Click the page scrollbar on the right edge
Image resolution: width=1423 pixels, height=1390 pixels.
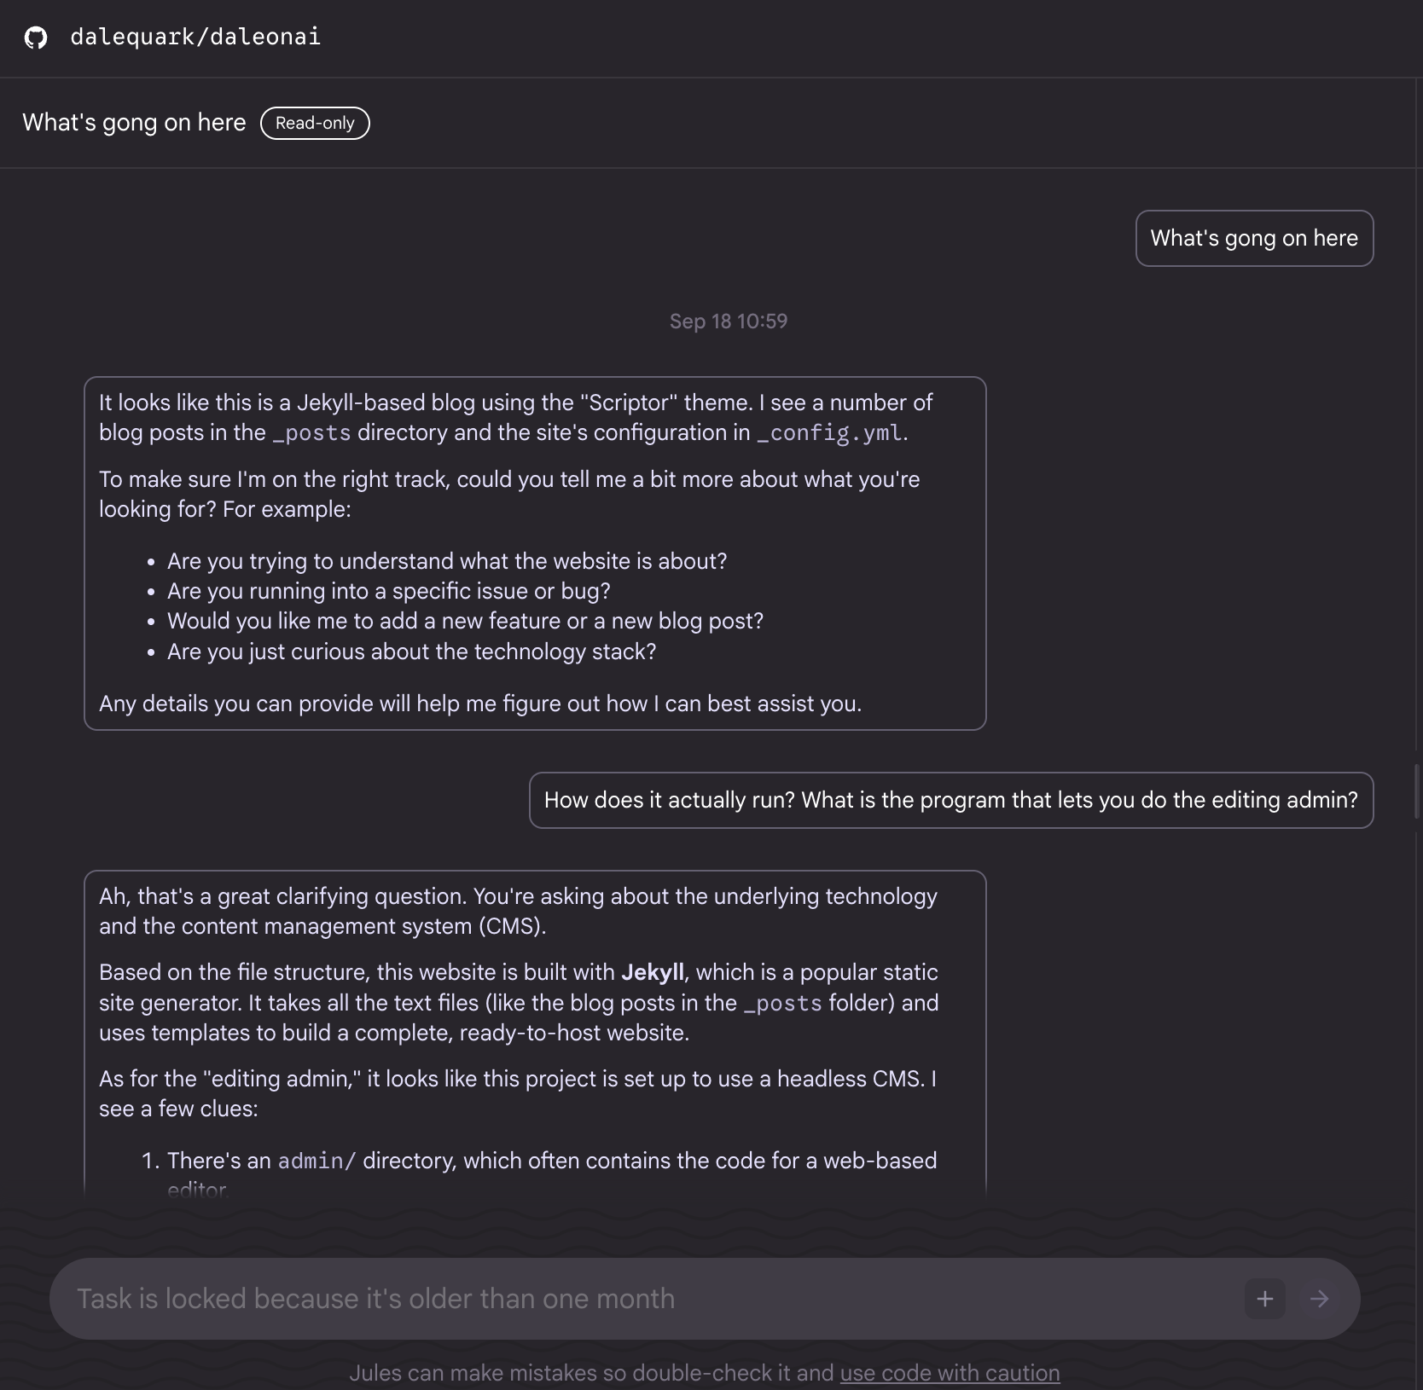tap(1417, 791)
